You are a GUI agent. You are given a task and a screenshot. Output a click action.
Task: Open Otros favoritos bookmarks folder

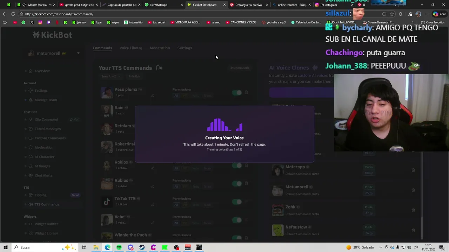pyautogui.click(x=433, y=22)
